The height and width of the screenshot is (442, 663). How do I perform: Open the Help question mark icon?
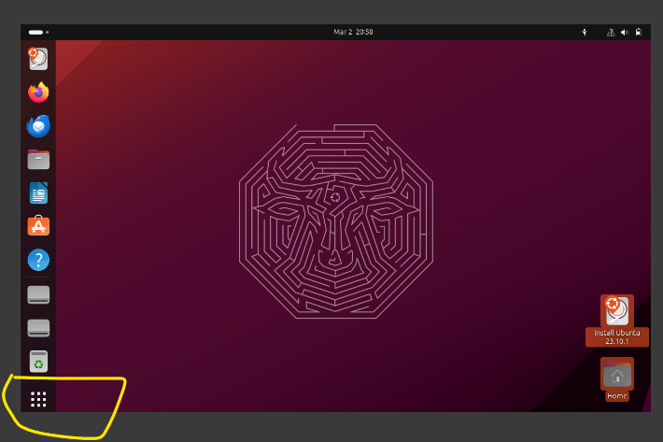(x=38, y=260)
